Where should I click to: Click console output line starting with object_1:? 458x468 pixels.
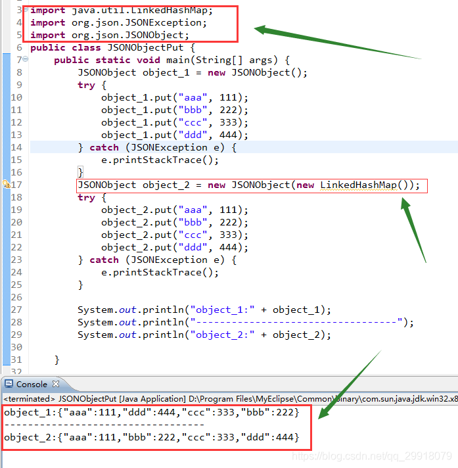pyautogui.click(x=151, y=413)
